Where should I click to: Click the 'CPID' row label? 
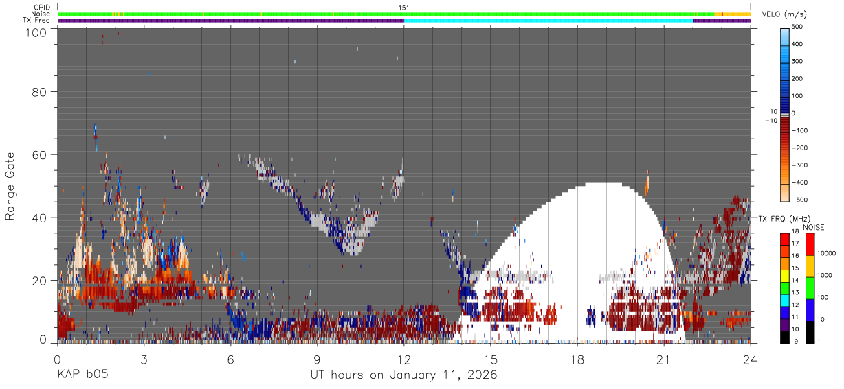(42, 8)
